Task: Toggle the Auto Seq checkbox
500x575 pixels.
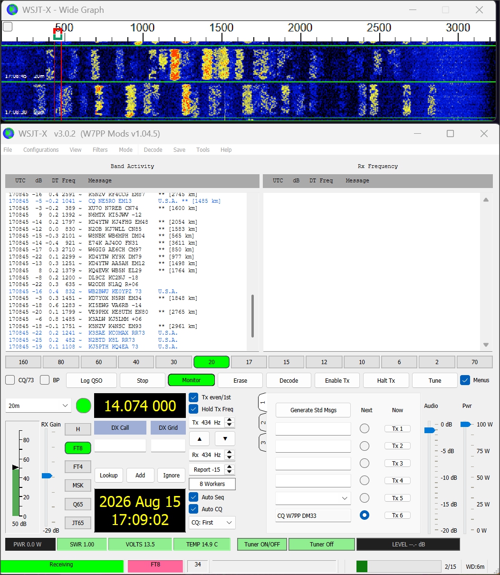Action: 193,497
